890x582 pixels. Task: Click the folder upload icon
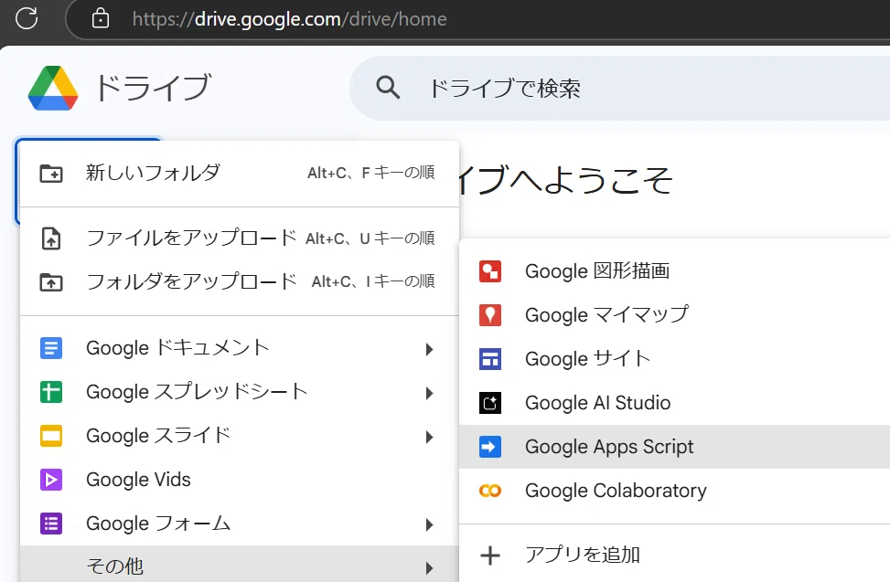point(51,281)
